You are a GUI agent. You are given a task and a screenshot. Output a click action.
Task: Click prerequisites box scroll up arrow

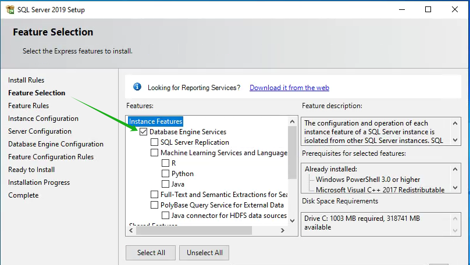(x=455, y=169)
